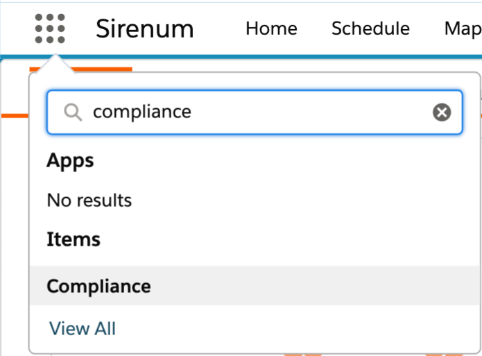Open the View All link
This screenshot has width=482, height=356.
click(83, 328)
